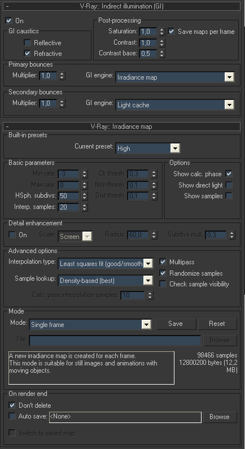The height and width of the screenshot is (449, 245).
Task: Open the Secondary bounces Light cache dropdown
Action: (x=175, y=105)
